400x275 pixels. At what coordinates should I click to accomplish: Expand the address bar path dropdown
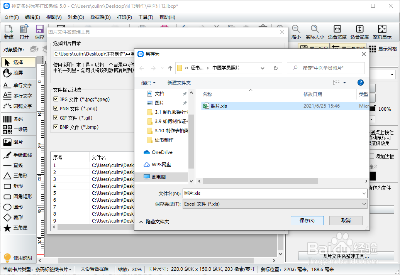(x=263, y=68)
